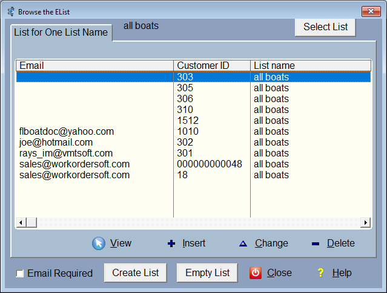Sort by the List name column header
The image size is (387, 293).
click(x=311, y=66)
